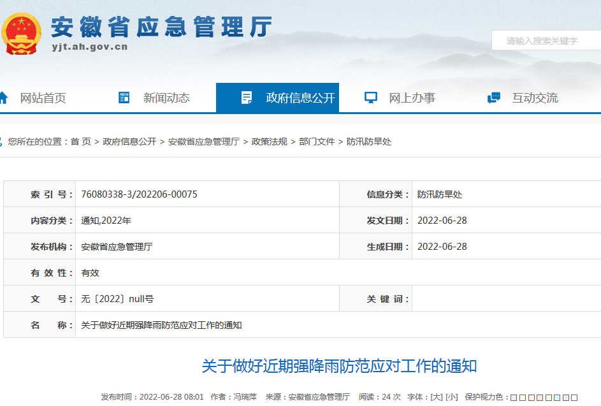Choose the pale yellow eye-protection color
The height and width of the screenshot is (406, 601).
[523, 398]
